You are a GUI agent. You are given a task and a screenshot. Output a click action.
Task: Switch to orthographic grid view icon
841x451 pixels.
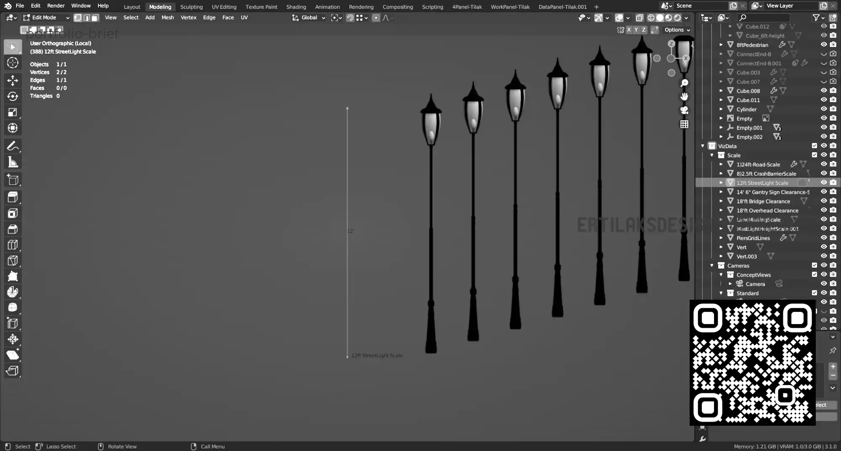[684, 124]
